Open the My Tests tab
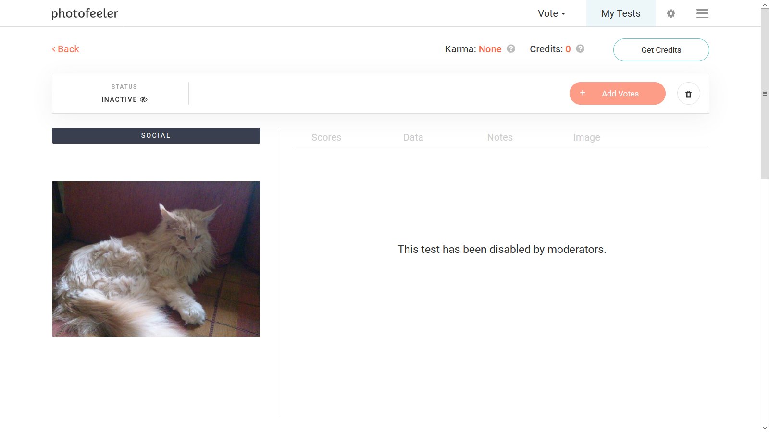769x432 pixels. tap(620, 13)
